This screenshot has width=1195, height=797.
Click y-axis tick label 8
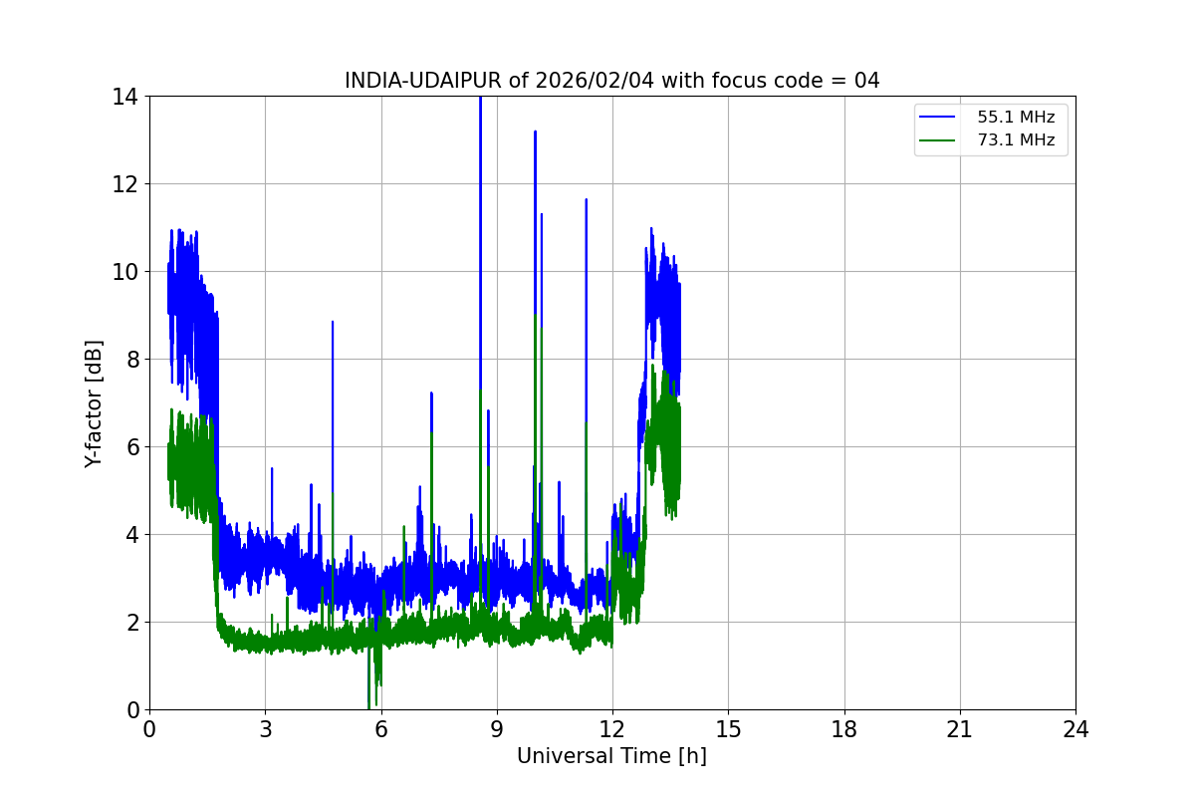(132, 360)
